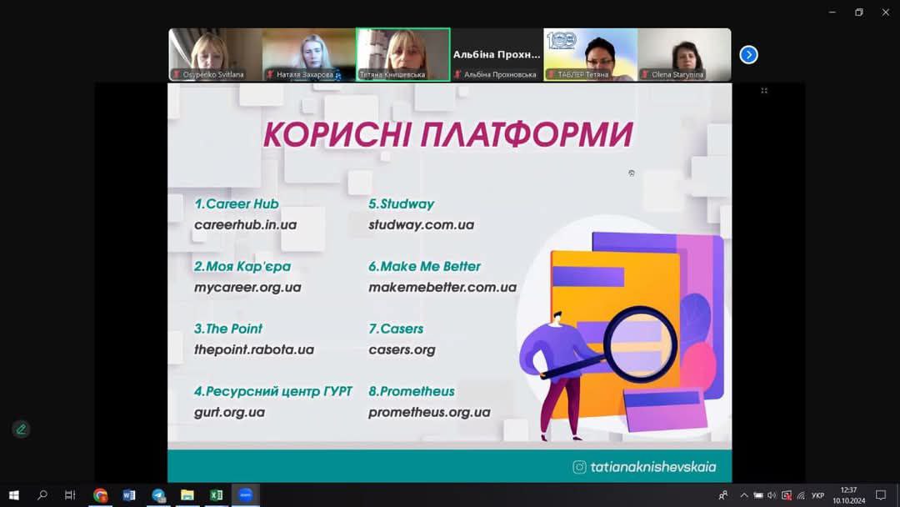Open Task View on the taskbar
The image size is (900, 507).
point(71,495)
